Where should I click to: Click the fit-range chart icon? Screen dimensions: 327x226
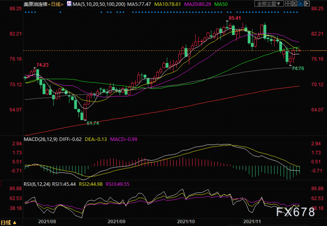click(294, 4)
